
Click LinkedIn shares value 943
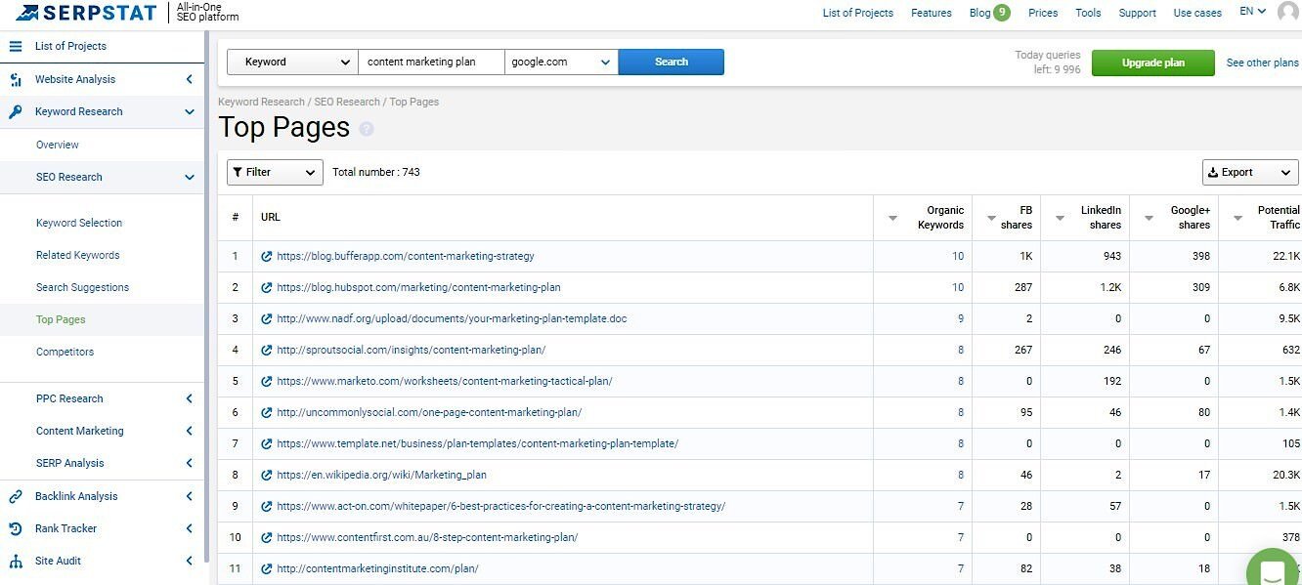1112,256
